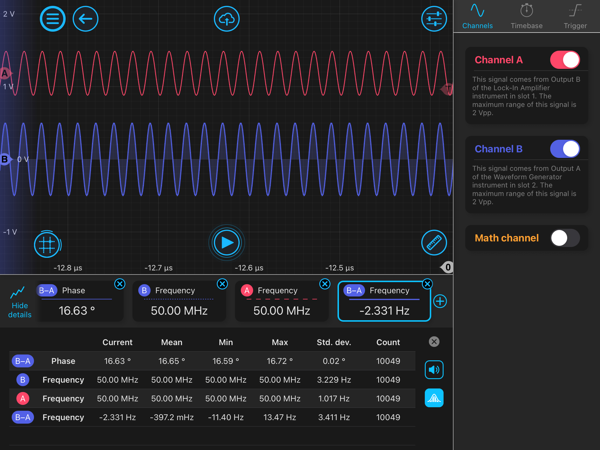Enable the Math channel toggle
600x450 pixels.
point(565,238)
